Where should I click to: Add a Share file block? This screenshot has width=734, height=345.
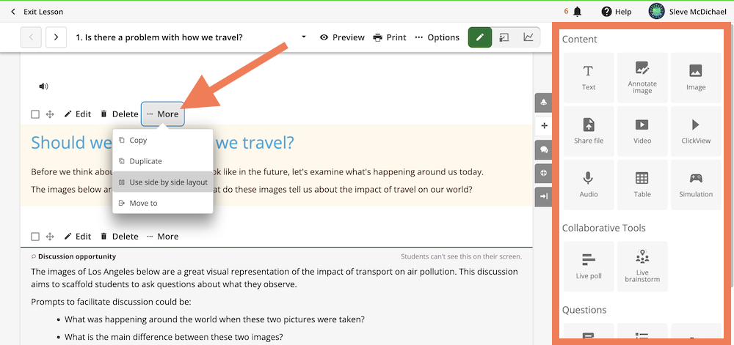589,131
